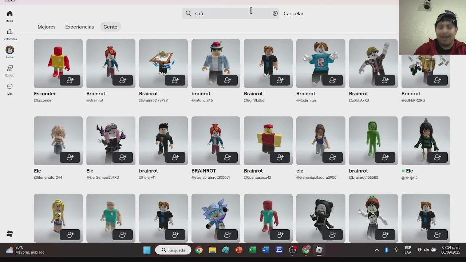The image size is (466, 262).
Task: Click the Roblox logo icon at sidebar bottom
Action: [10, 234]
